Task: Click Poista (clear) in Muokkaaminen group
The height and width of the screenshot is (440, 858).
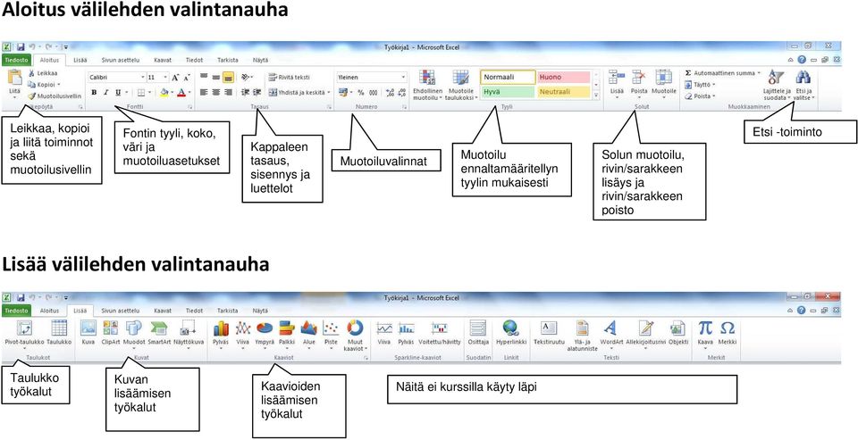Action: [x=700, y=96]
